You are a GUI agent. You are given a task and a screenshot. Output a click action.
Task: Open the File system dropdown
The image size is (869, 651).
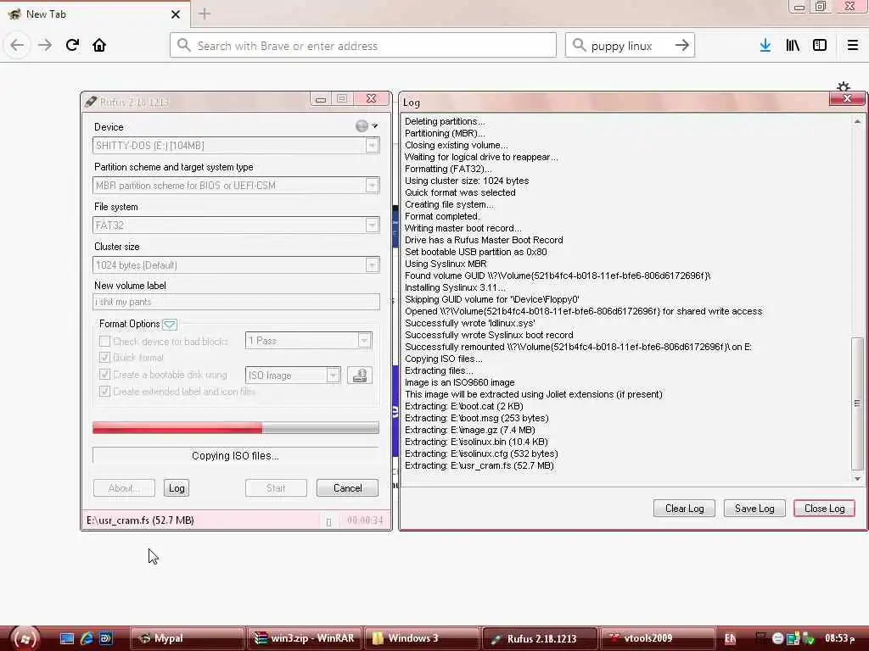pos(372,225)
